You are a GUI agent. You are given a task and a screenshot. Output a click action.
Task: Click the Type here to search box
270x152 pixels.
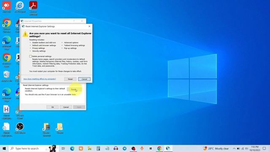(34, 148)
